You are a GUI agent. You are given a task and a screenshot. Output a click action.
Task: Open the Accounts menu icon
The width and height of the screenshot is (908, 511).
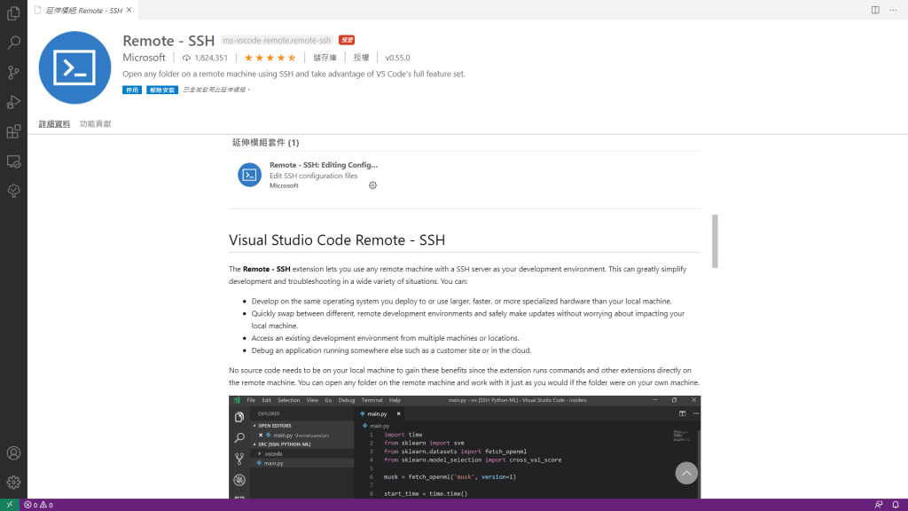click(x=13, y=453)
